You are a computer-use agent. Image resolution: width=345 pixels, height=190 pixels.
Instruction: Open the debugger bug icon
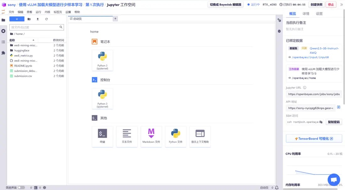[279, 31]
